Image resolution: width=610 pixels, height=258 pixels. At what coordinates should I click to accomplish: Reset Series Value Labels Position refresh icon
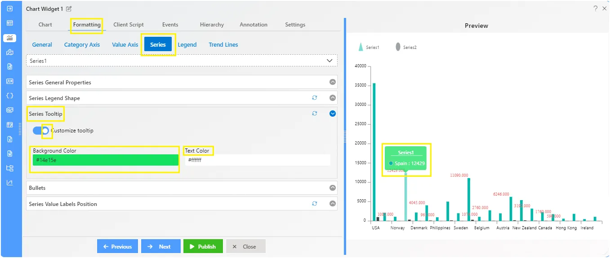click(315, 204)
